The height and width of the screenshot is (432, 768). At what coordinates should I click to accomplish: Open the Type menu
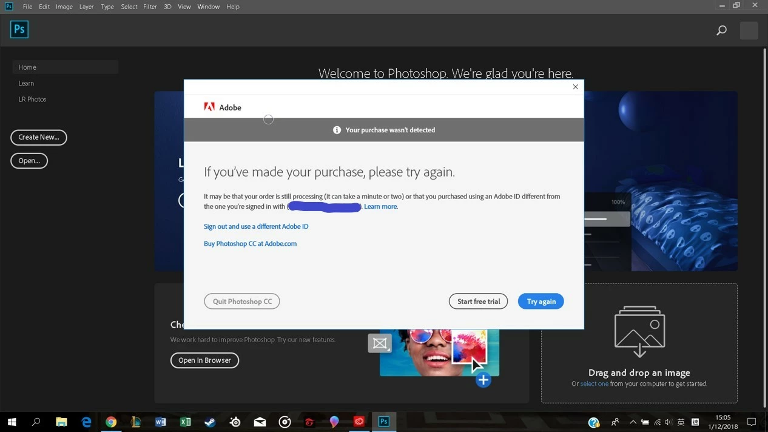[x=107, y=7]
